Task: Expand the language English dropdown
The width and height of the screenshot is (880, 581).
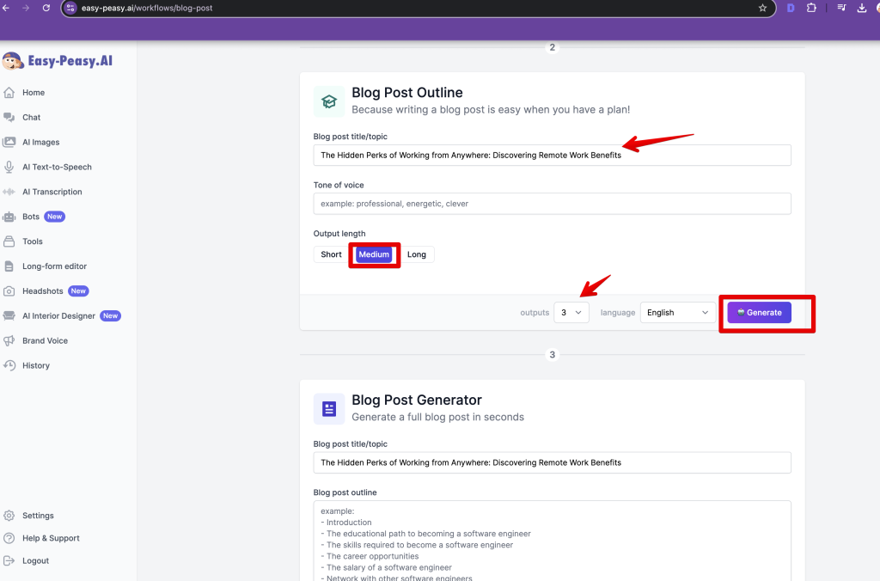Action: coord(678,313)
